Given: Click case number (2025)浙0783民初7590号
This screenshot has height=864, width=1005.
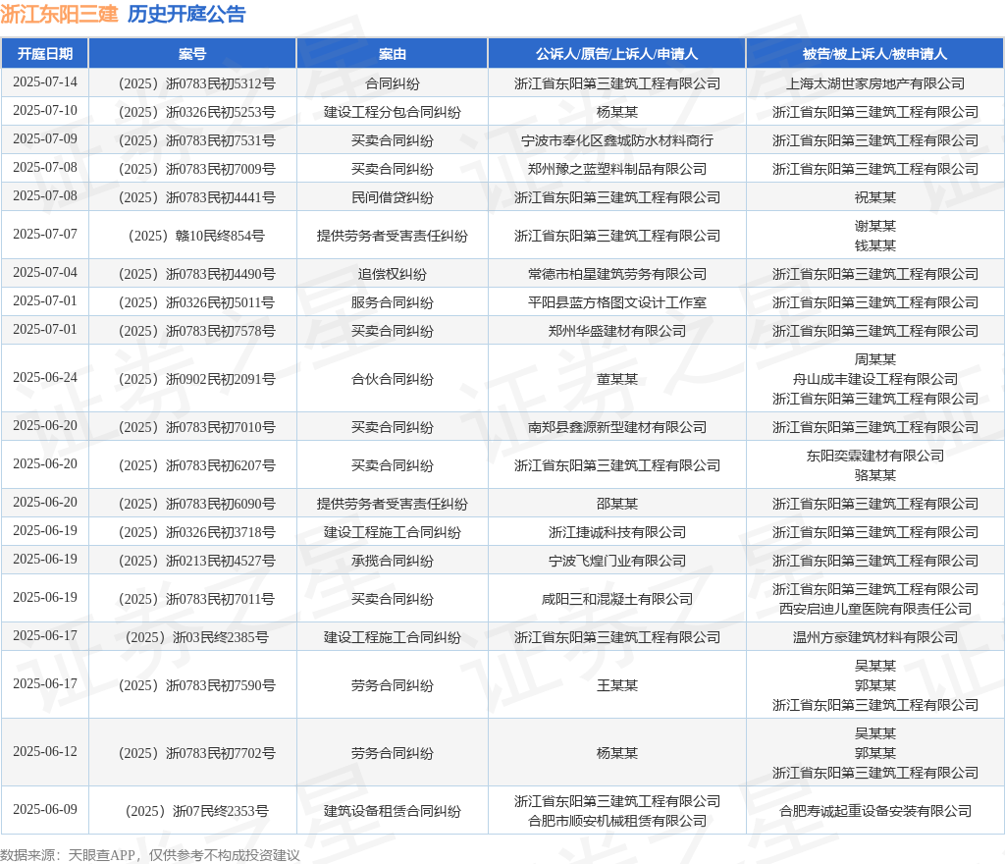Looking at the screenshot, I should click(196, 686).
